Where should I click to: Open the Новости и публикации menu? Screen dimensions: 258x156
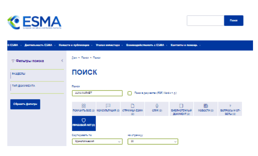74,45
